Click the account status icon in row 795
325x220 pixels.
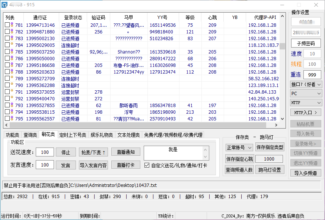pos(12,119)
